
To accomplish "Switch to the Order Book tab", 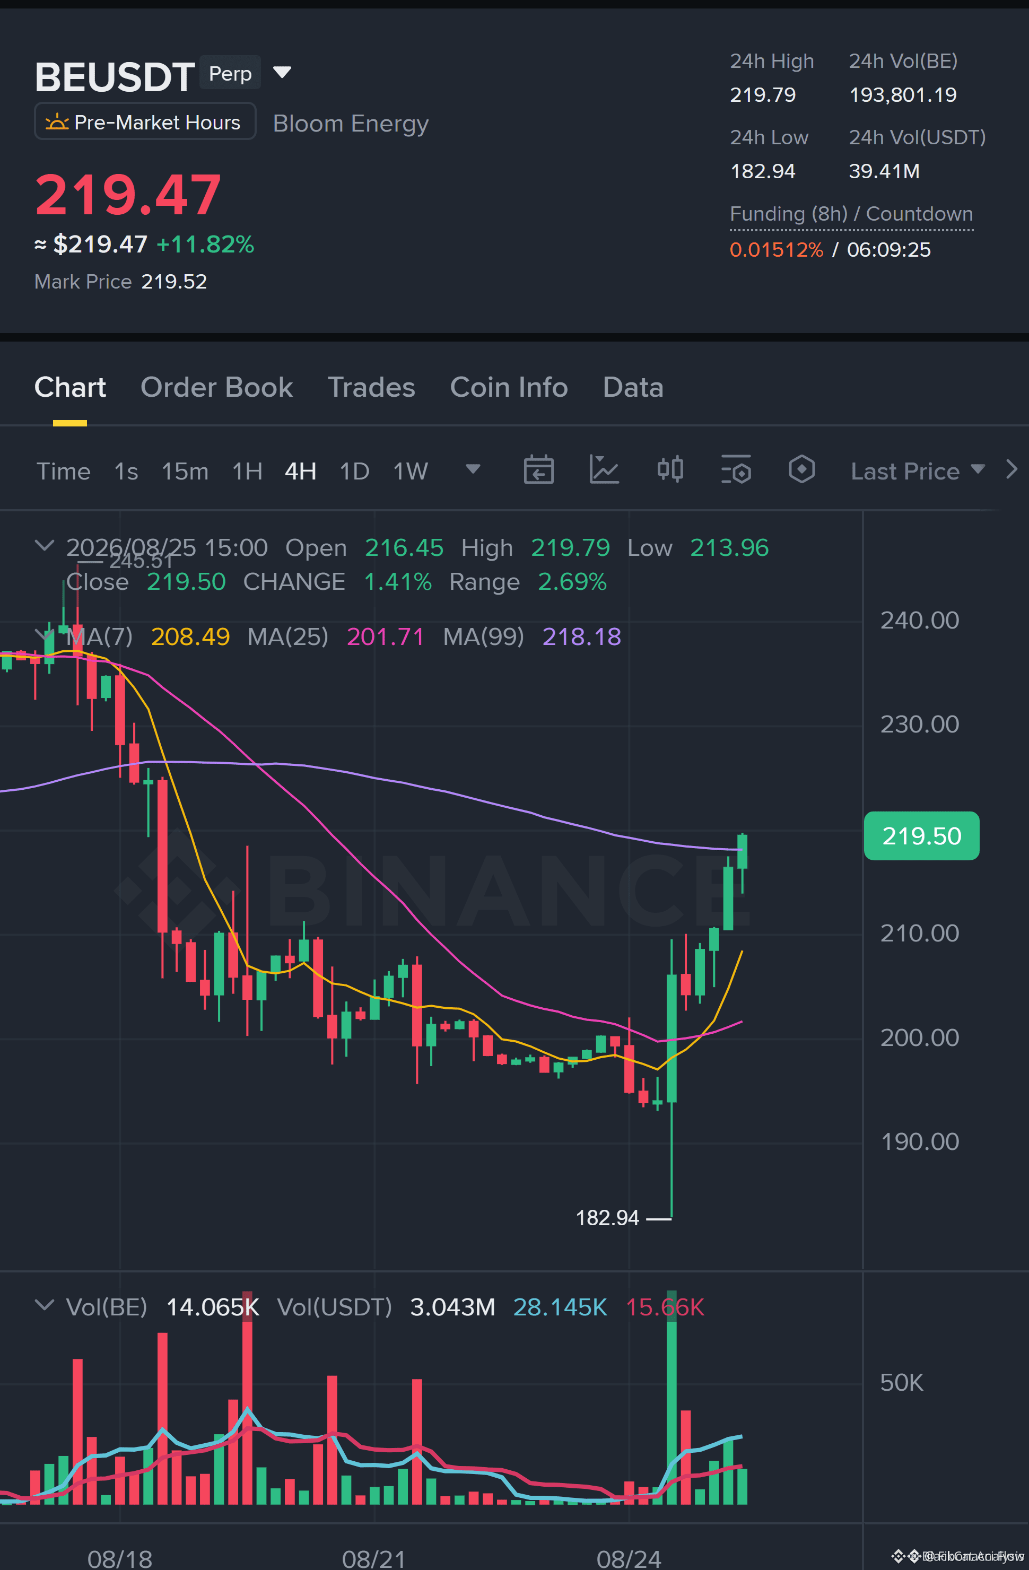I will tap(216, 387).
